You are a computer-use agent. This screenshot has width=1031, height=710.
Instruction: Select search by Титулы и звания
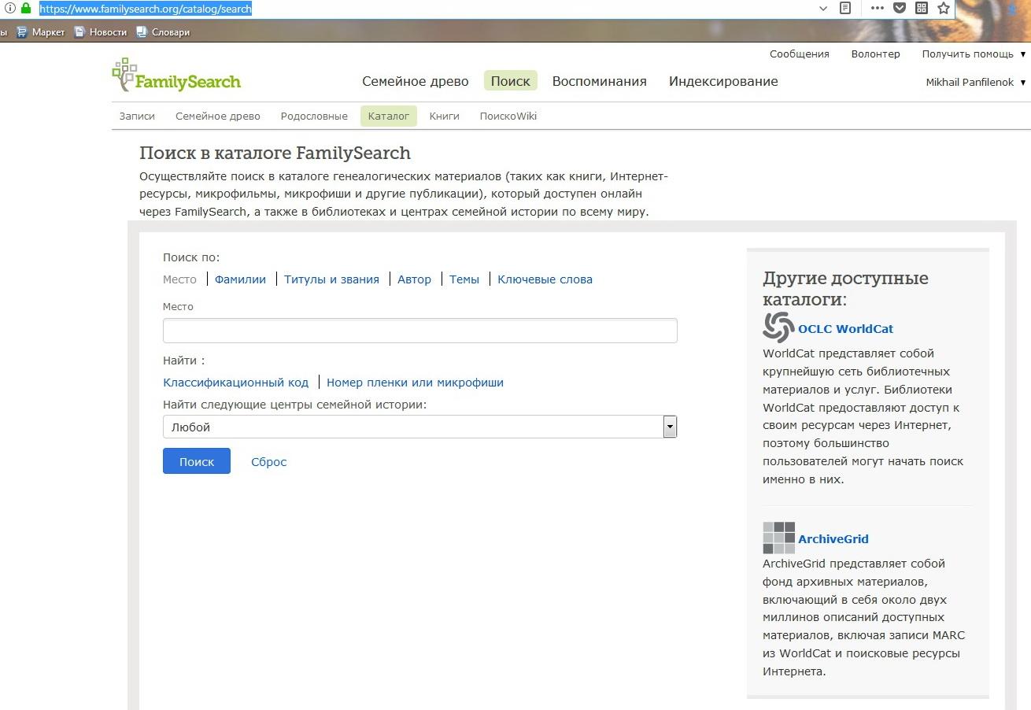point(331,279)
